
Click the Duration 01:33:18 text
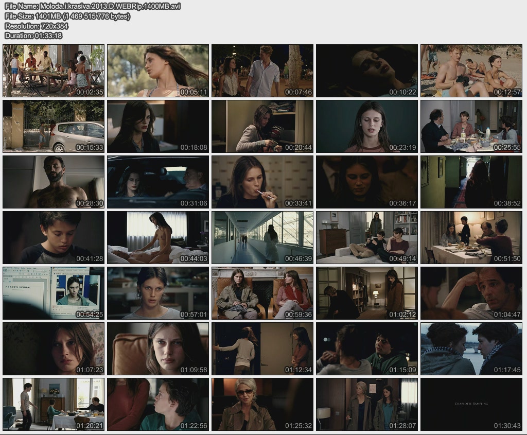coord(33,36)
